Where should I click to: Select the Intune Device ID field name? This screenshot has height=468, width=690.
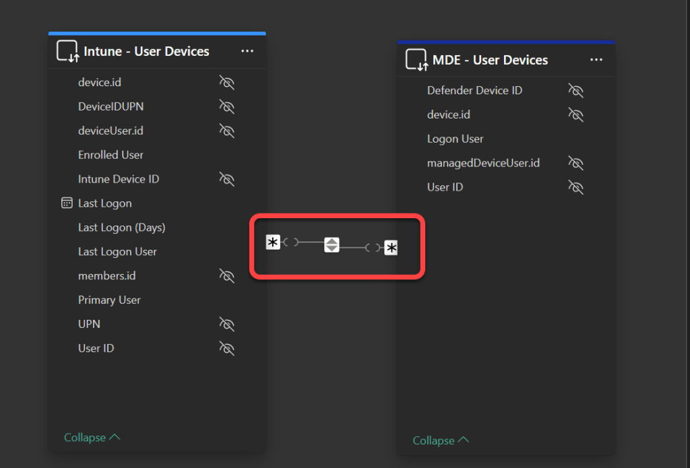[x=119, y=179]
